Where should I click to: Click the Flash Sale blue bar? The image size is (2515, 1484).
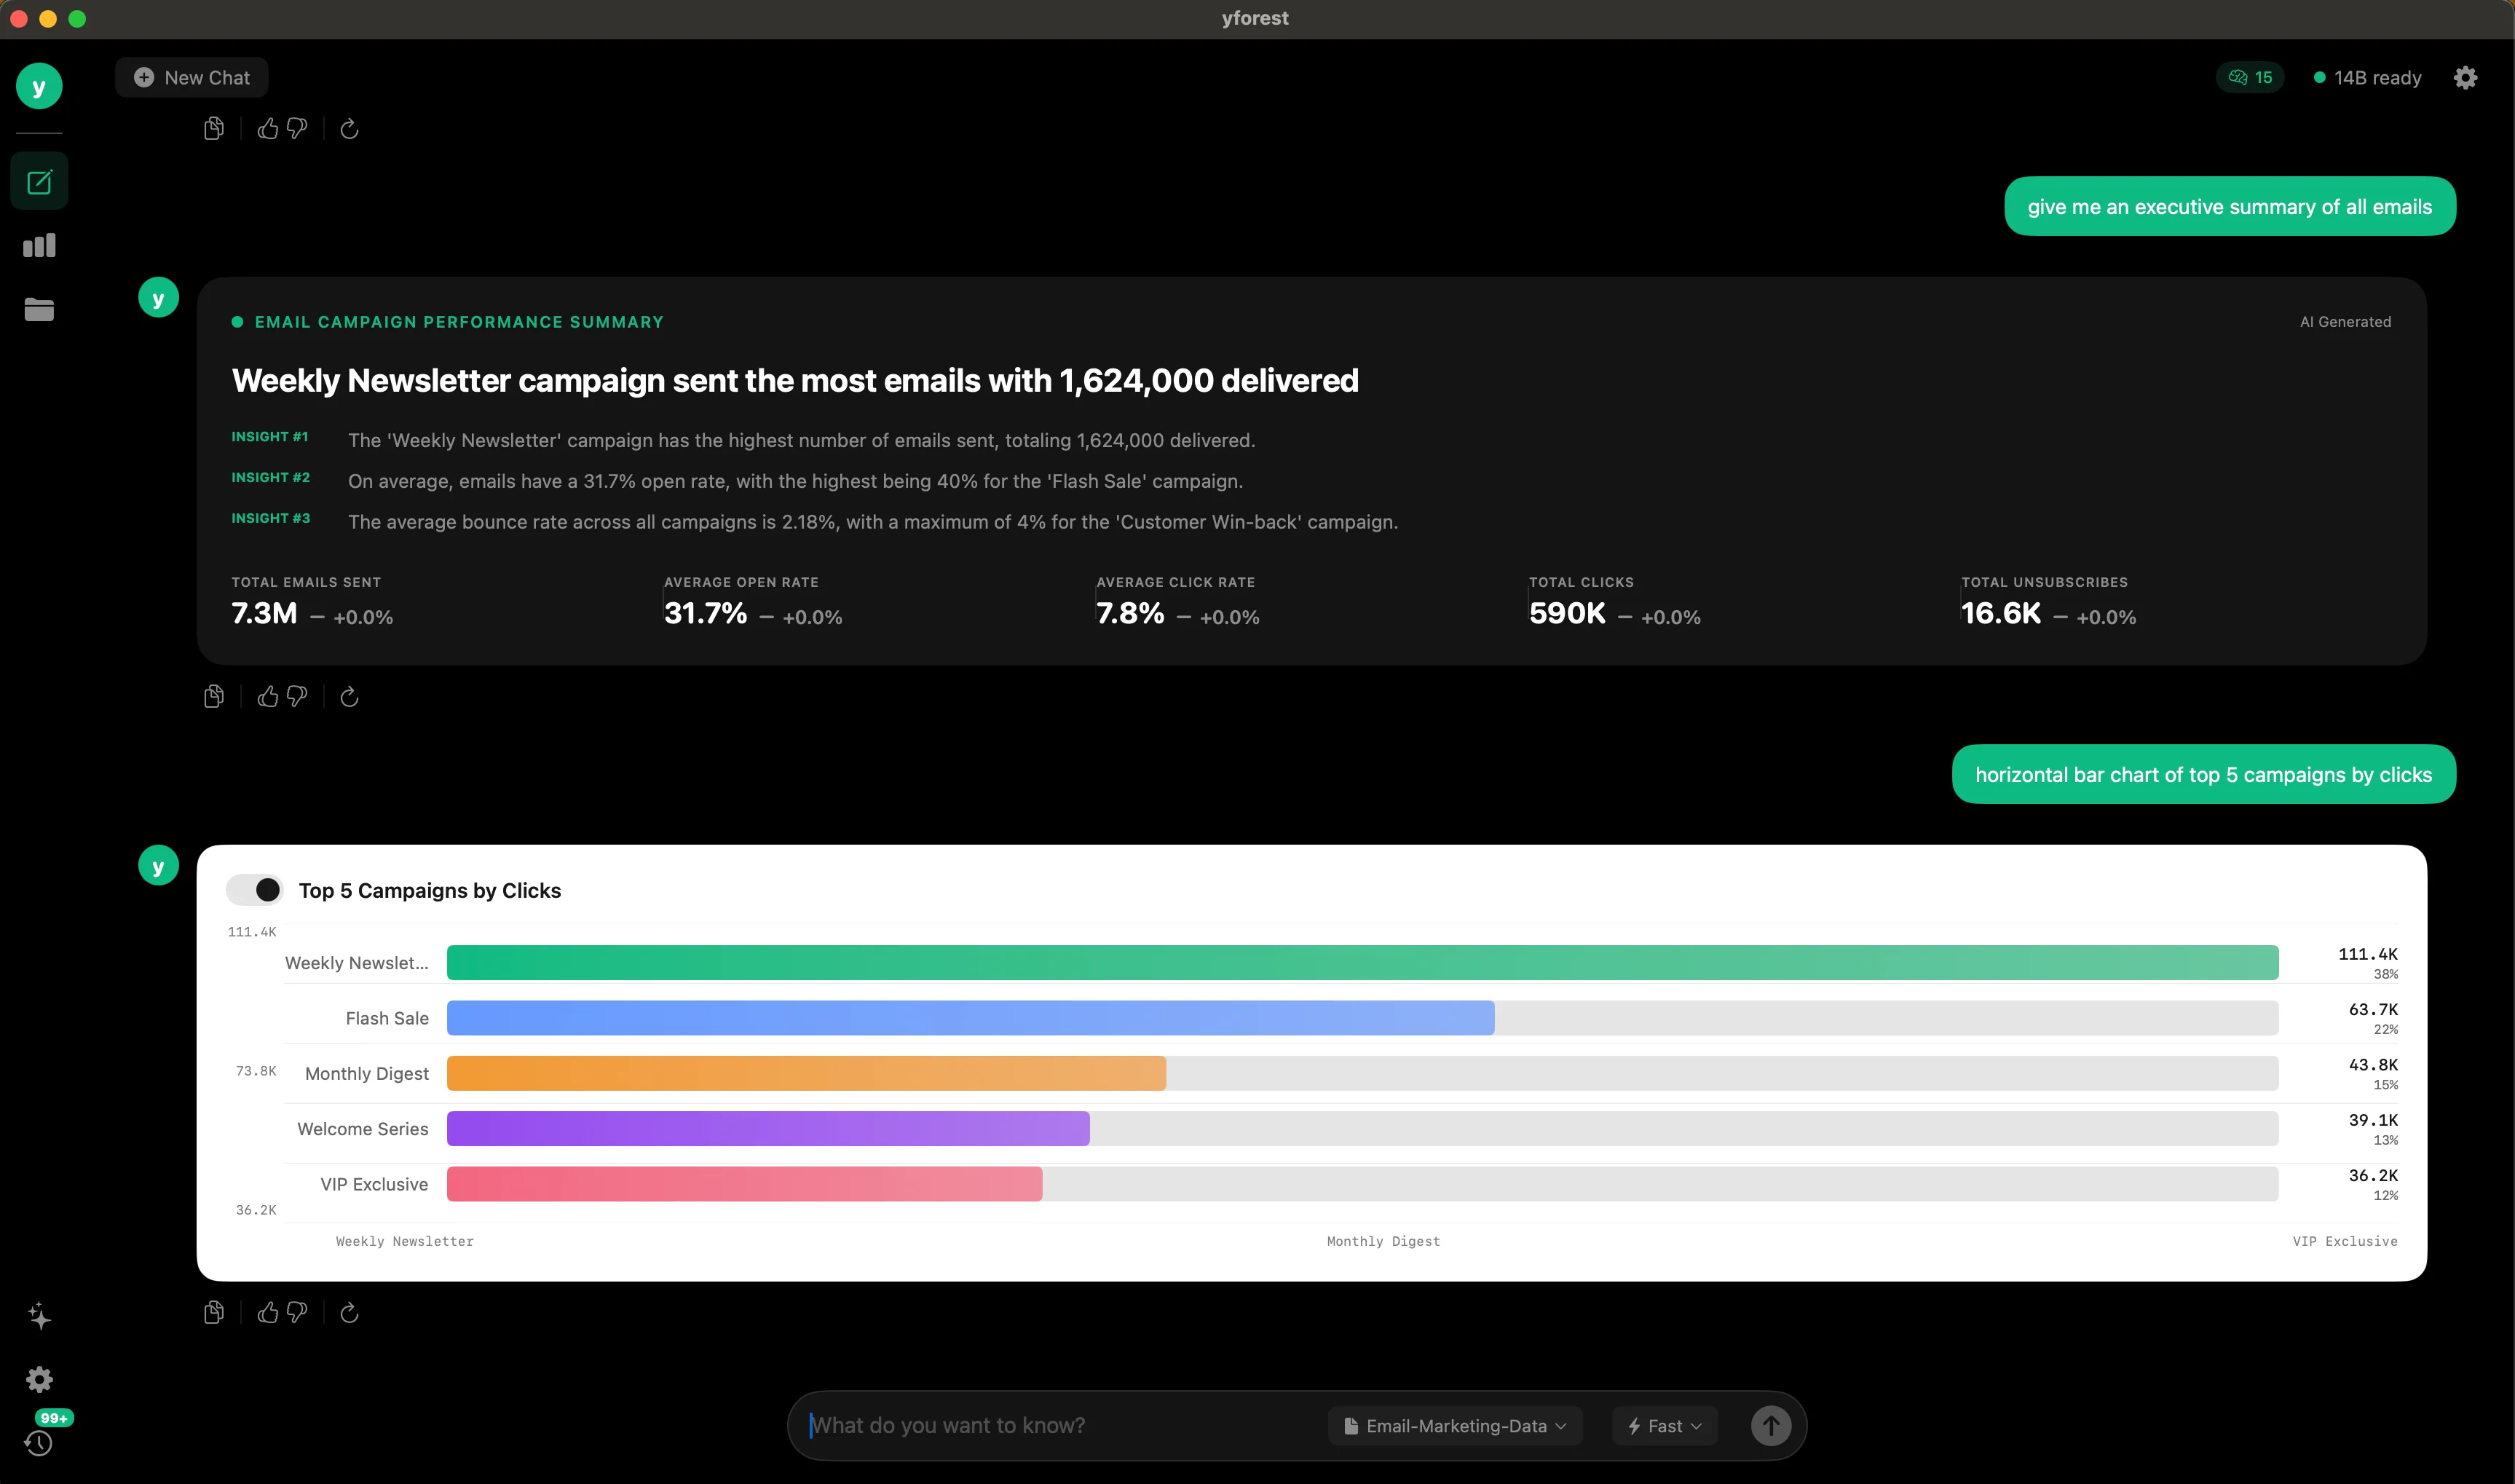(970, 1018)
